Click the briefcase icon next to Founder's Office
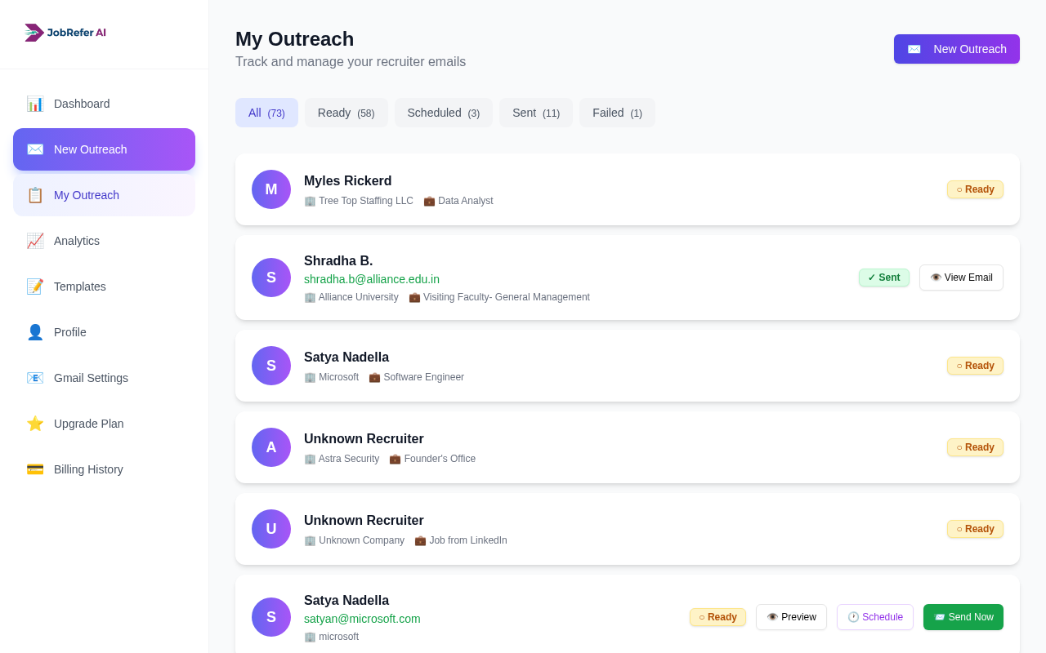This screenshot has height=653, width=1046. click(x=395, y=459)
